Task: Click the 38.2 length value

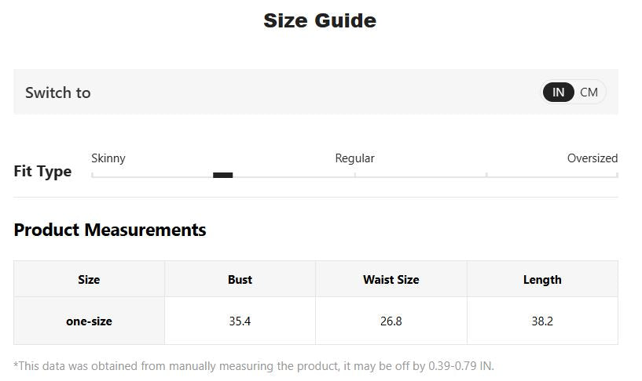Action: 542,321
